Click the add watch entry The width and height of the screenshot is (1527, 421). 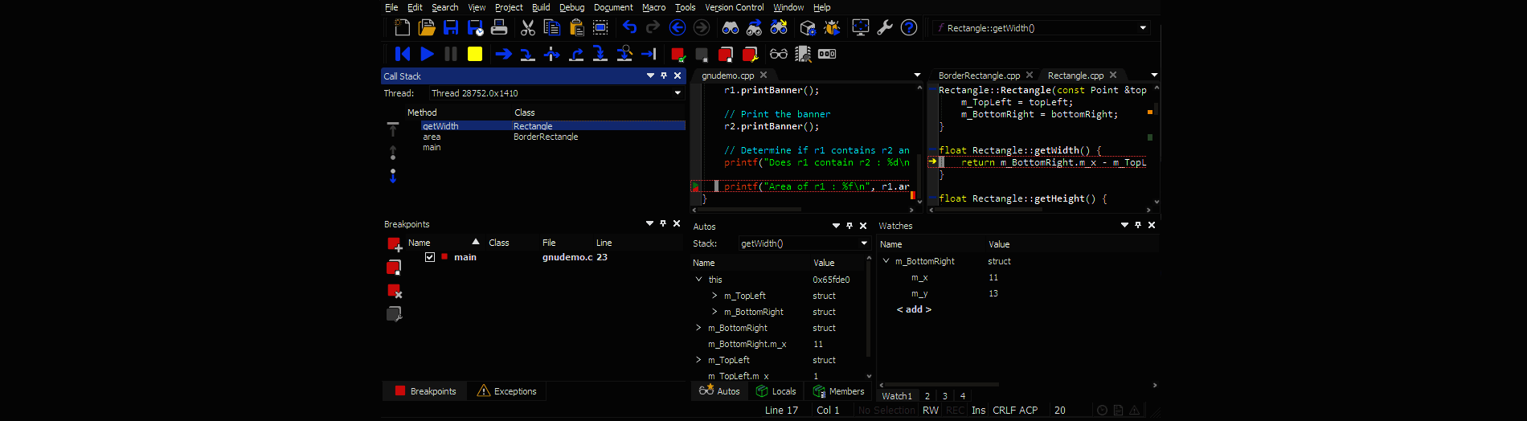point(914,309)
